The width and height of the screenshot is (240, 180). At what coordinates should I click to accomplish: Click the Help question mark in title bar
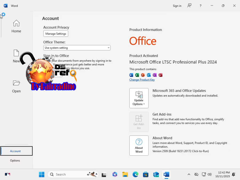coord(201,6)
